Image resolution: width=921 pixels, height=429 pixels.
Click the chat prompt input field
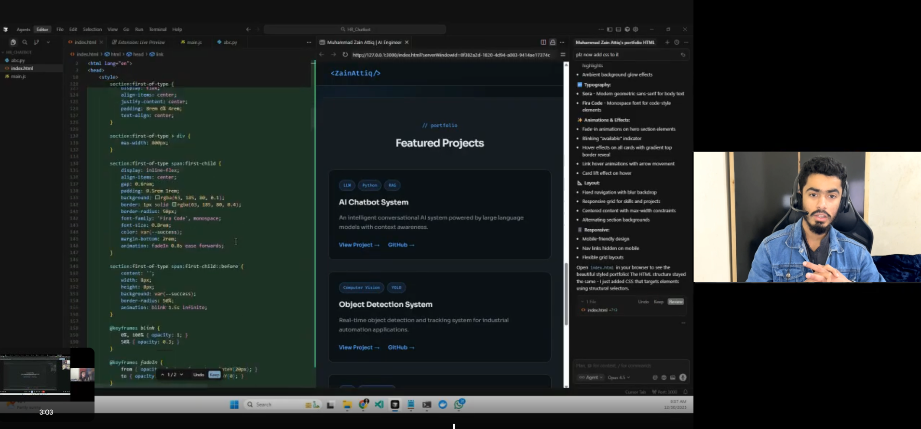tap(631, 366)
